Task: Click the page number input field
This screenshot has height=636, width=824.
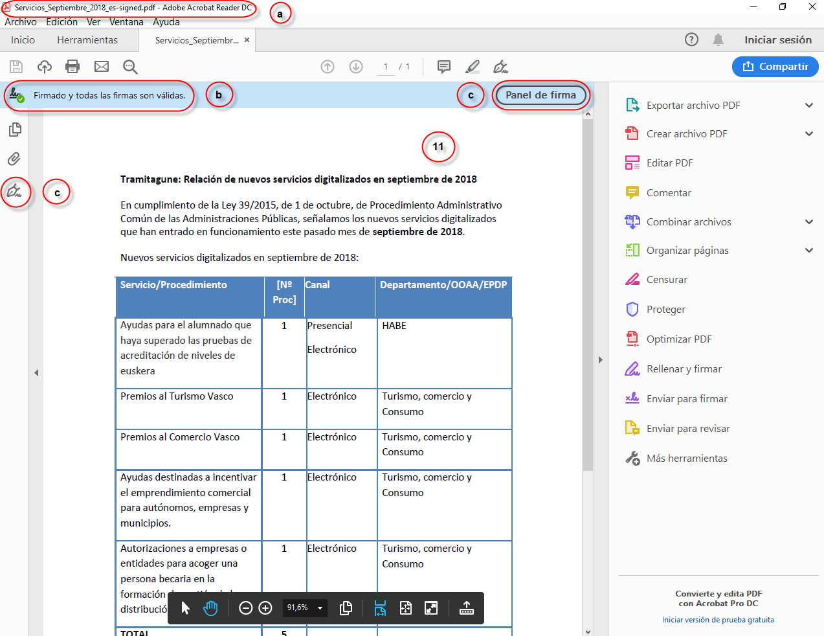Action: pos(386,67)
